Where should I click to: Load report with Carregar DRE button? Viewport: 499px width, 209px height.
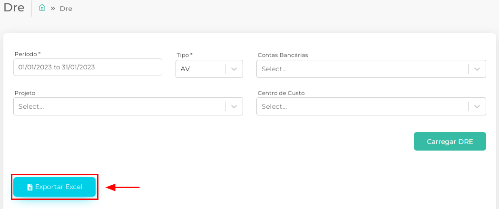(x=450, y=142)
